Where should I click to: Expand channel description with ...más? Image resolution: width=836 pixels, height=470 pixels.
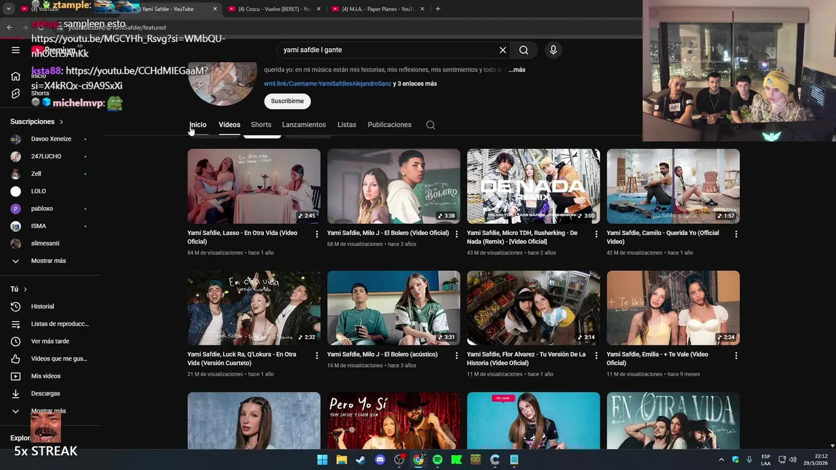pos(517,70)
